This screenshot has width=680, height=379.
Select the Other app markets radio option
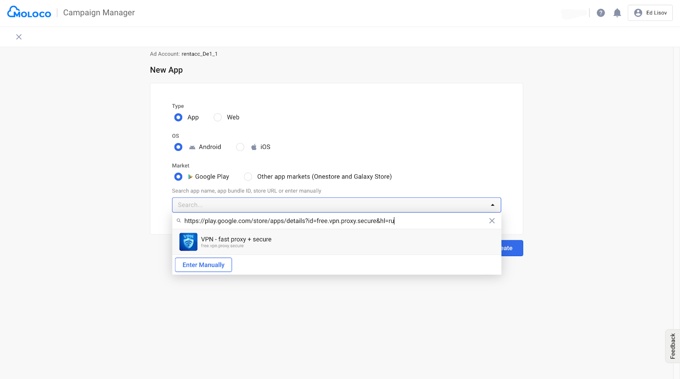[x=248, y=177]
